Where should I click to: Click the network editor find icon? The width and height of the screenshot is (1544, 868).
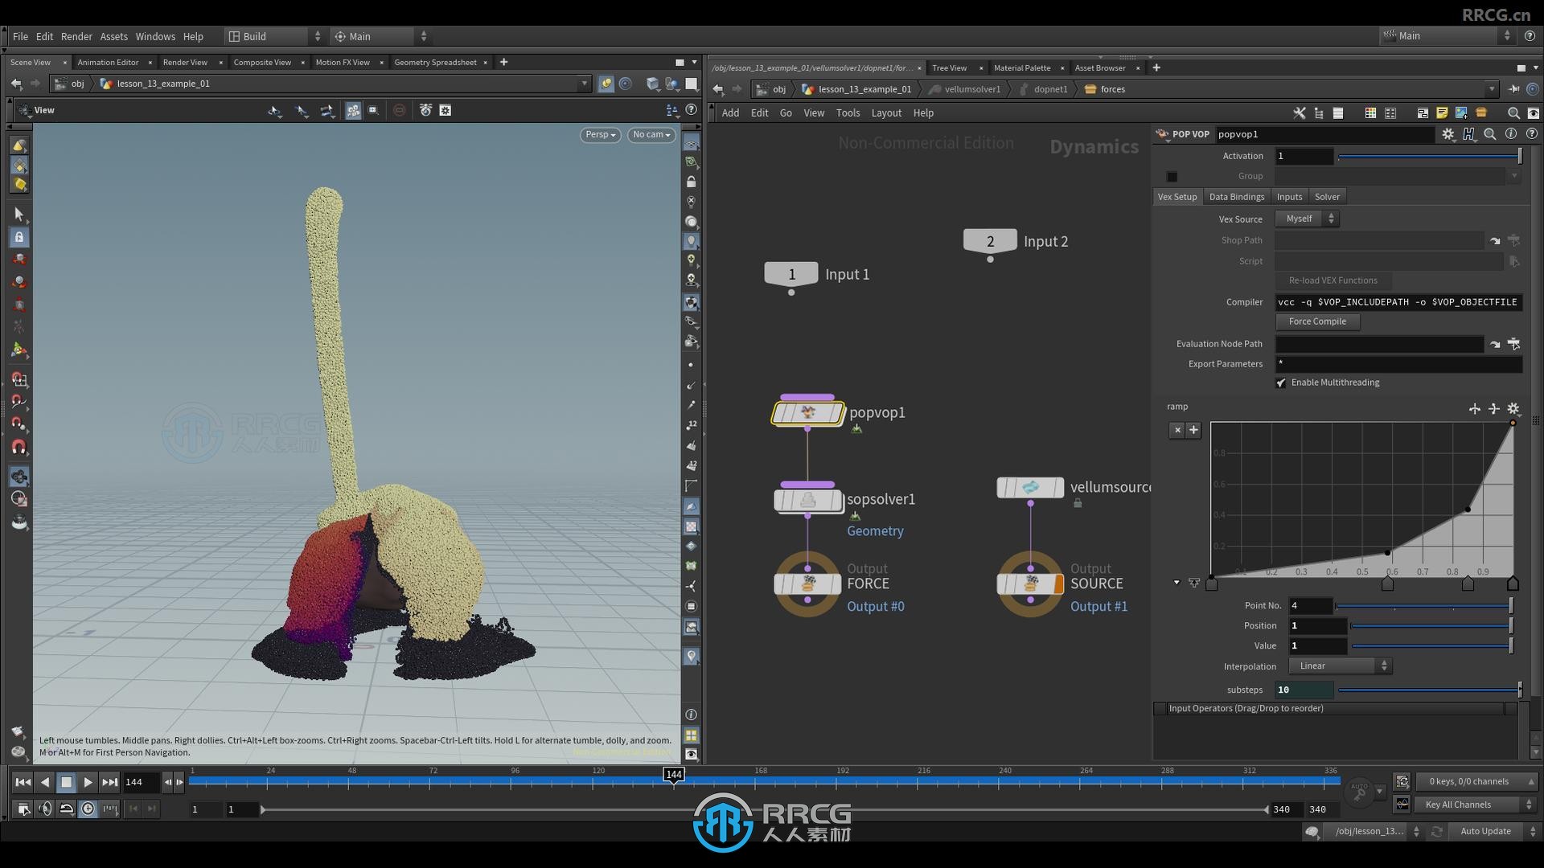click(1513, 113)
